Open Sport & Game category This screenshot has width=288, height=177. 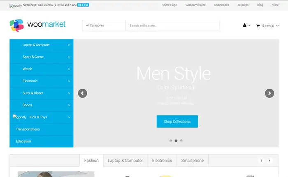click(x=33, y=57)
